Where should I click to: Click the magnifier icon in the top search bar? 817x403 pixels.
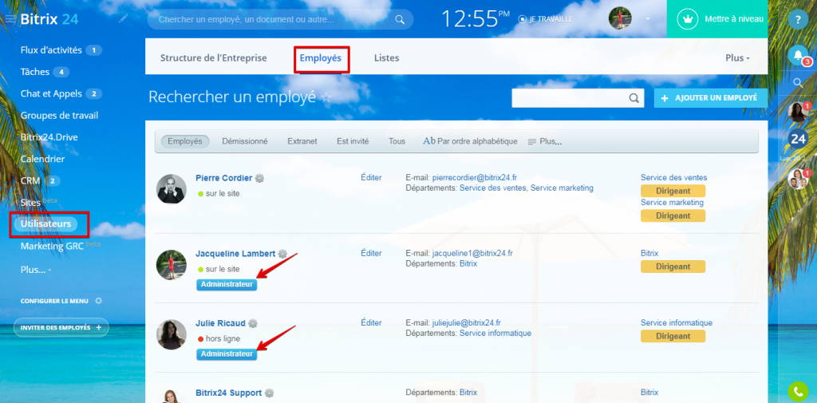tap(400, 20)
